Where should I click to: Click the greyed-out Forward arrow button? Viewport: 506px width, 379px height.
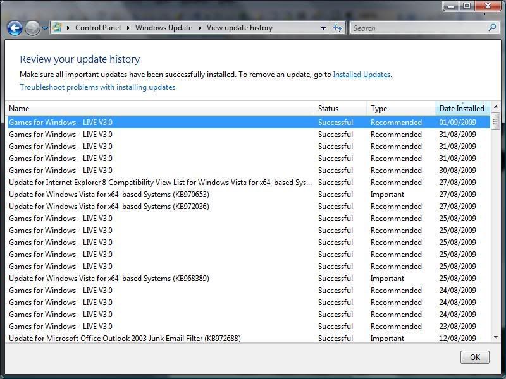click(x=32, y=28)
